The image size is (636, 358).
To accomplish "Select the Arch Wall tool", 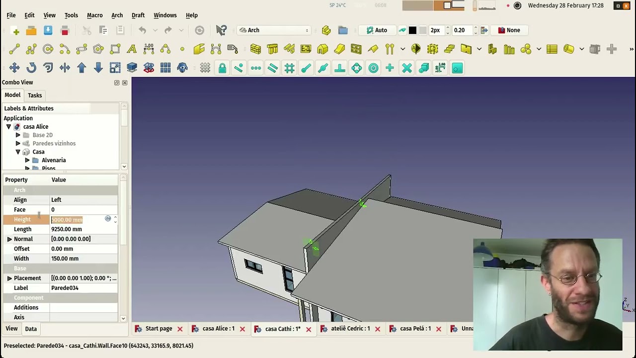I will click(255, 49).
